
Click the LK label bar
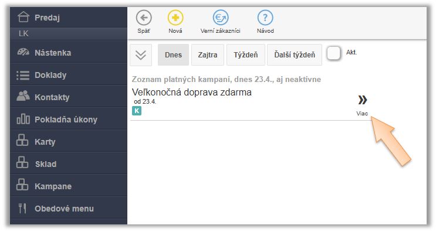69,34
